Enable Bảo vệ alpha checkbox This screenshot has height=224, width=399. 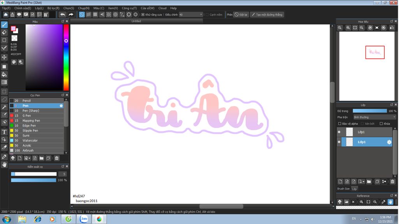pos(339,124)
